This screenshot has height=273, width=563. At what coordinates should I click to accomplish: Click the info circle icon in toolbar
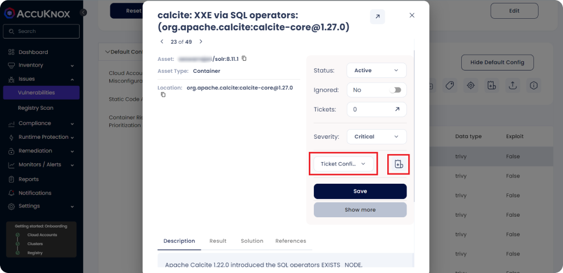[533, 85]
